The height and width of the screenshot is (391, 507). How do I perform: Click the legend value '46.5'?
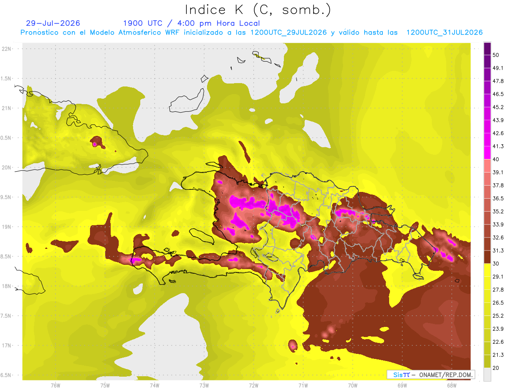pyautogui.click(x=498, y=94)
